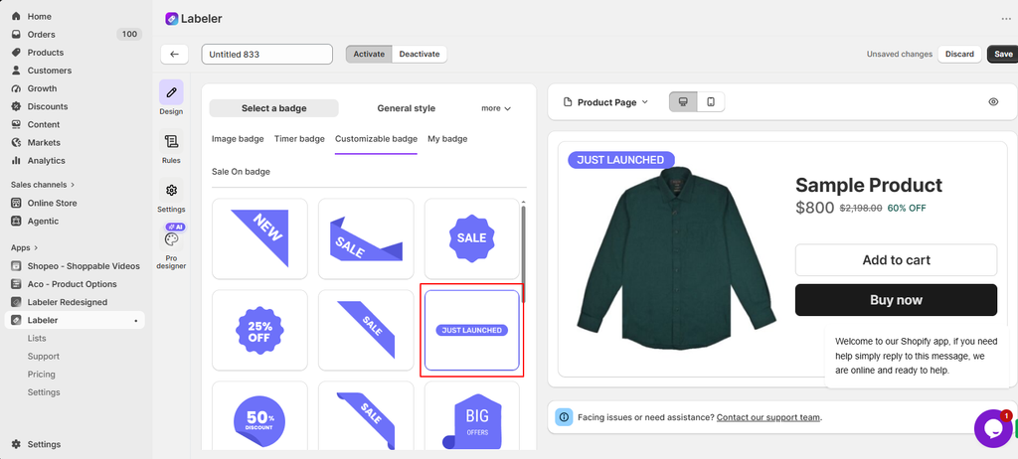Open the Settings gear in Labeler sidebar
This screenshot has width=1018, height=459.
(x=171, y=190)
